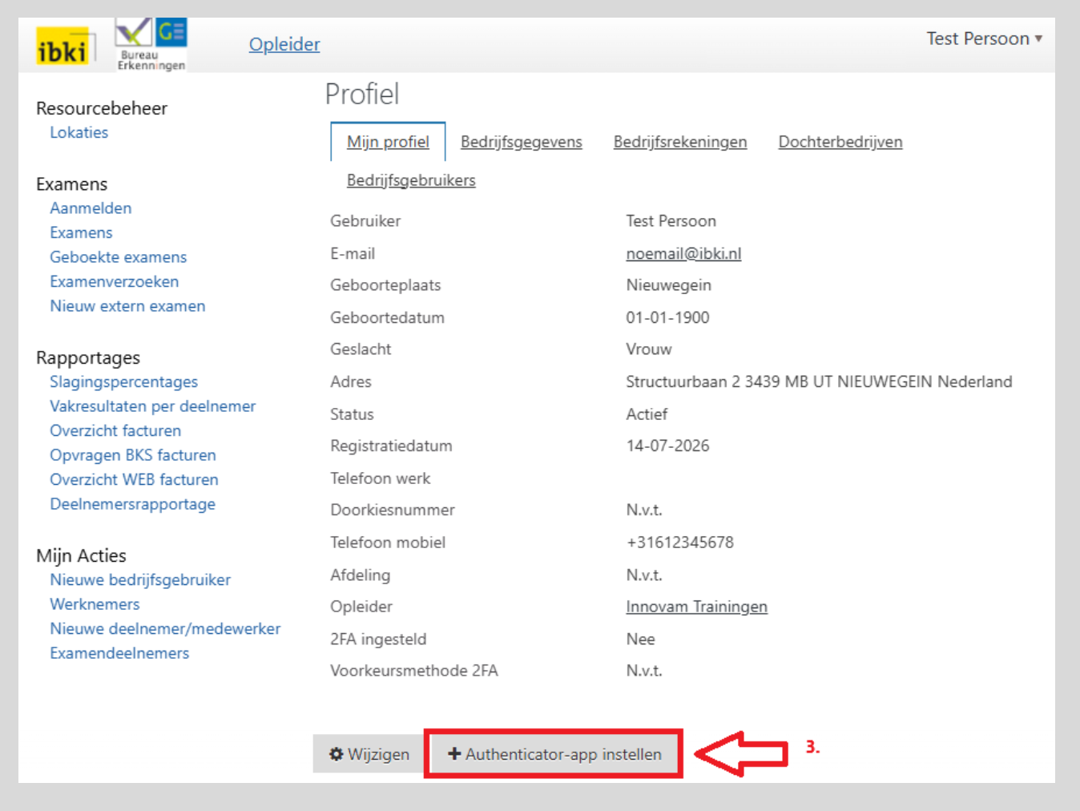Open Examenverzoeken in the sidebar

(x=115, y=281)
